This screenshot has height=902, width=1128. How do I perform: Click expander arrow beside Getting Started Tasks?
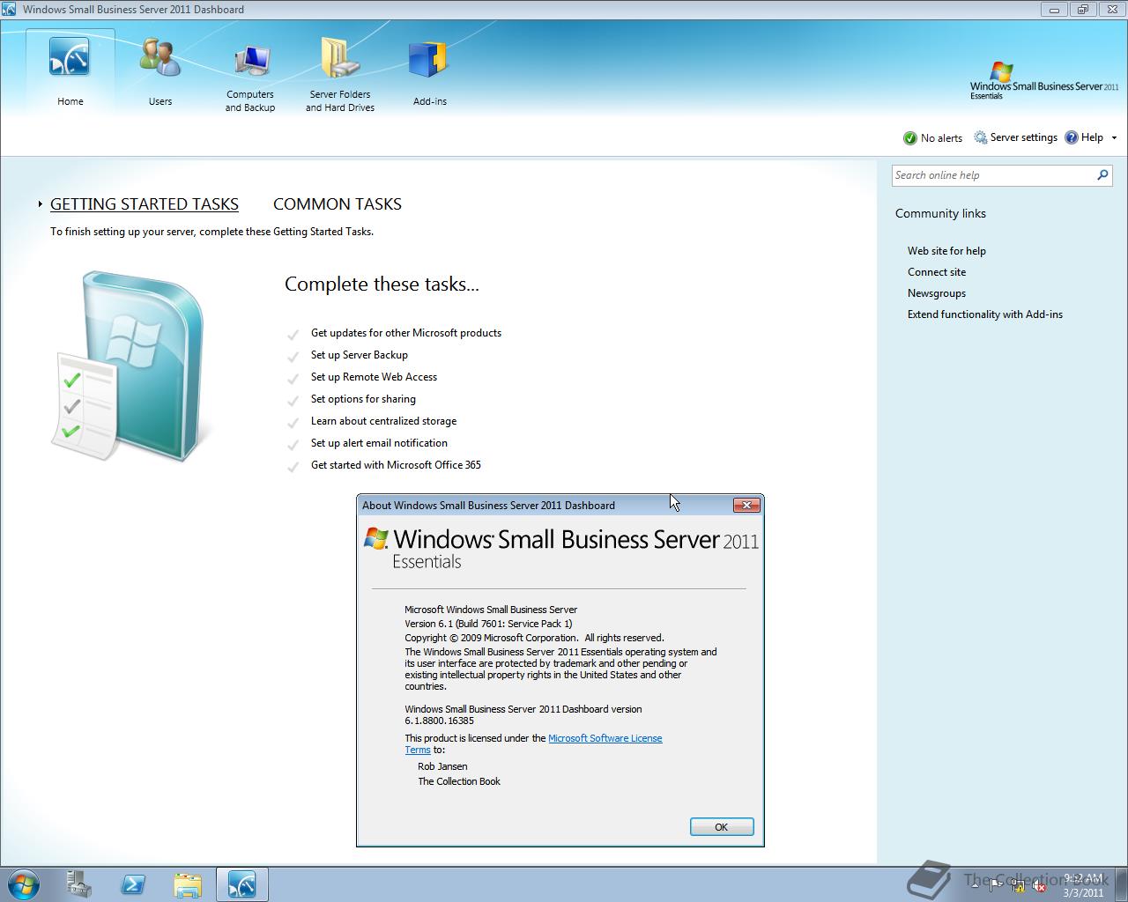pos(40,204)
